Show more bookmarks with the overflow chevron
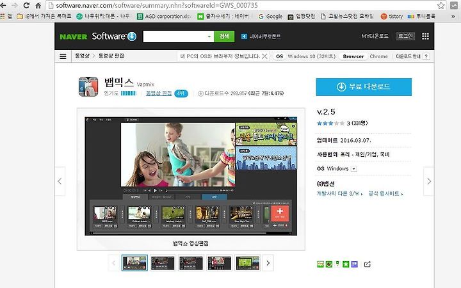Image resolution: width=461 pixels, height=288 pixels. click(453, 17)
